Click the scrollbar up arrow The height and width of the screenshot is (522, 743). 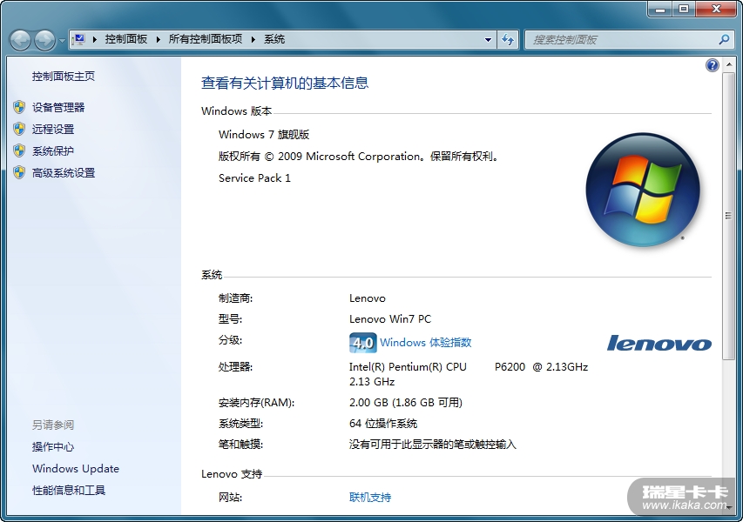[x=728, y=64]
